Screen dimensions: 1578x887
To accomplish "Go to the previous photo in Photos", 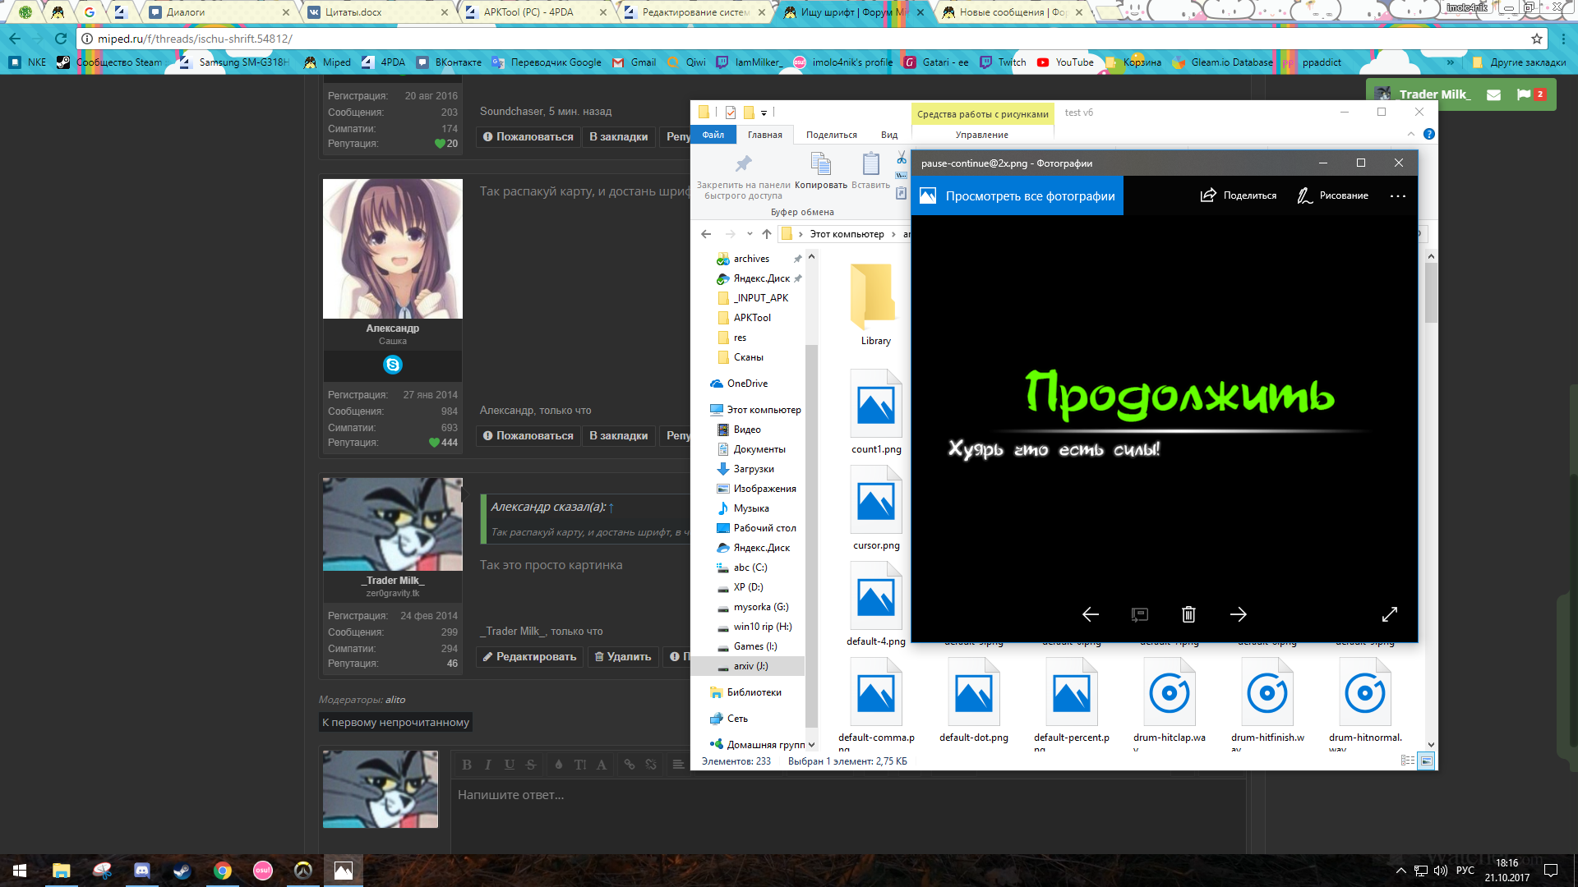I will pyautogui.click(x=1091, y=614).
